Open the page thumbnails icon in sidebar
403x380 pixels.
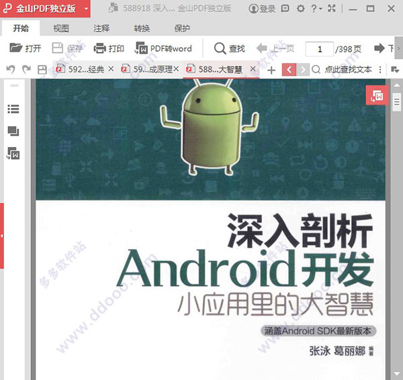point(13,131)
